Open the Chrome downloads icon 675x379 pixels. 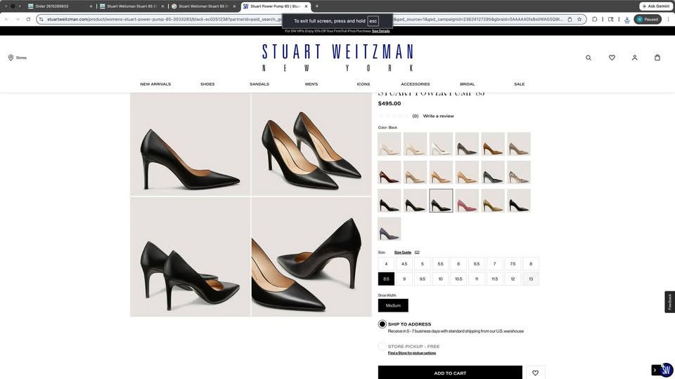tap(626, 20)
